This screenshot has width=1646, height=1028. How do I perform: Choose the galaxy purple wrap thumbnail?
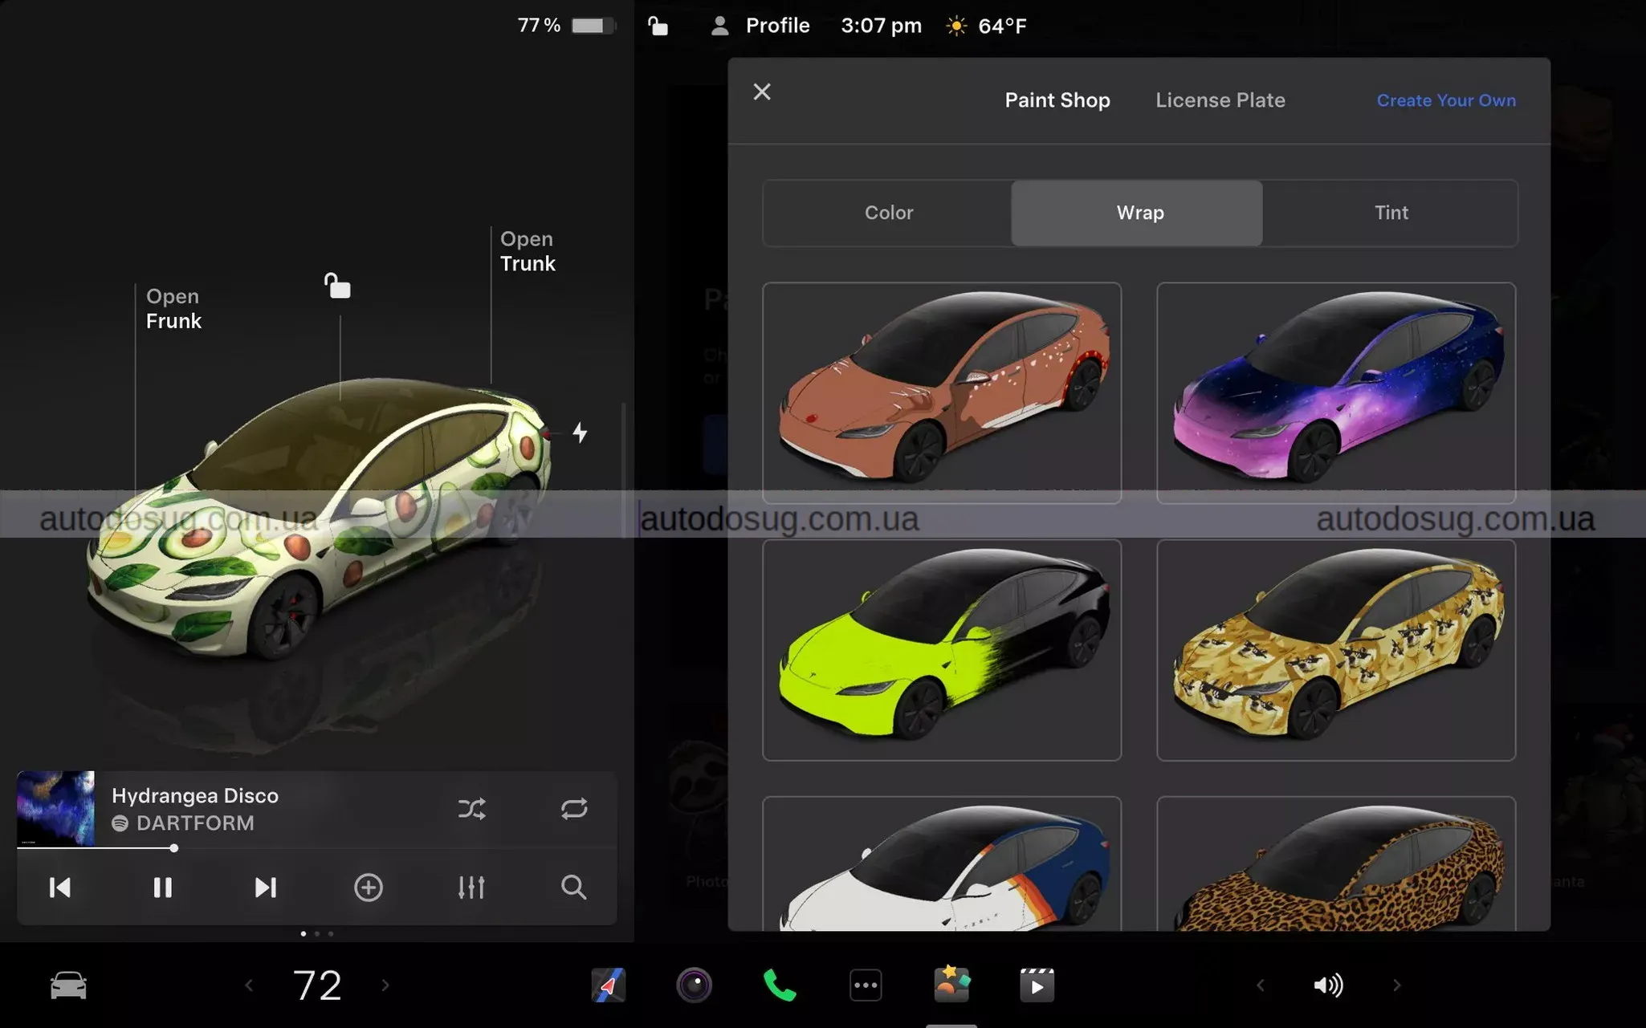[x=1335, y=392]
